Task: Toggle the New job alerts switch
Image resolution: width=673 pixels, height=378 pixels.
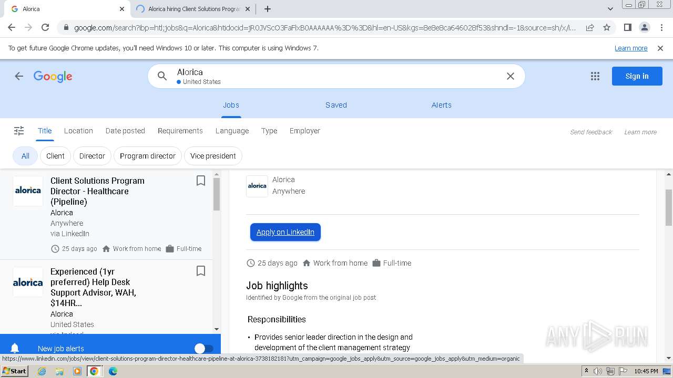Action: [x=204, y=348]
